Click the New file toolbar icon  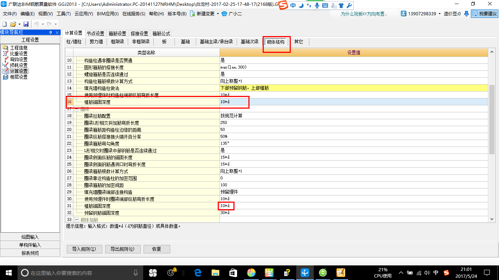pyautogui.click(x=4, y=24)
